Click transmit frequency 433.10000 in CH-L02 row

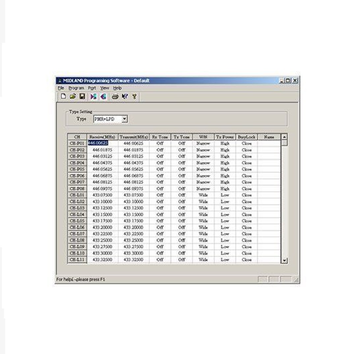[133, 202]
